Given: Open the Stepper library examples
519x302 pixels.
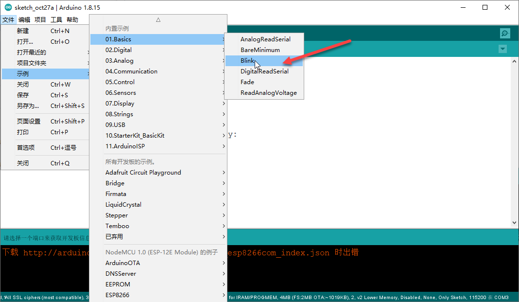Looking at the screenshot, I should click(x=158, y=215).
